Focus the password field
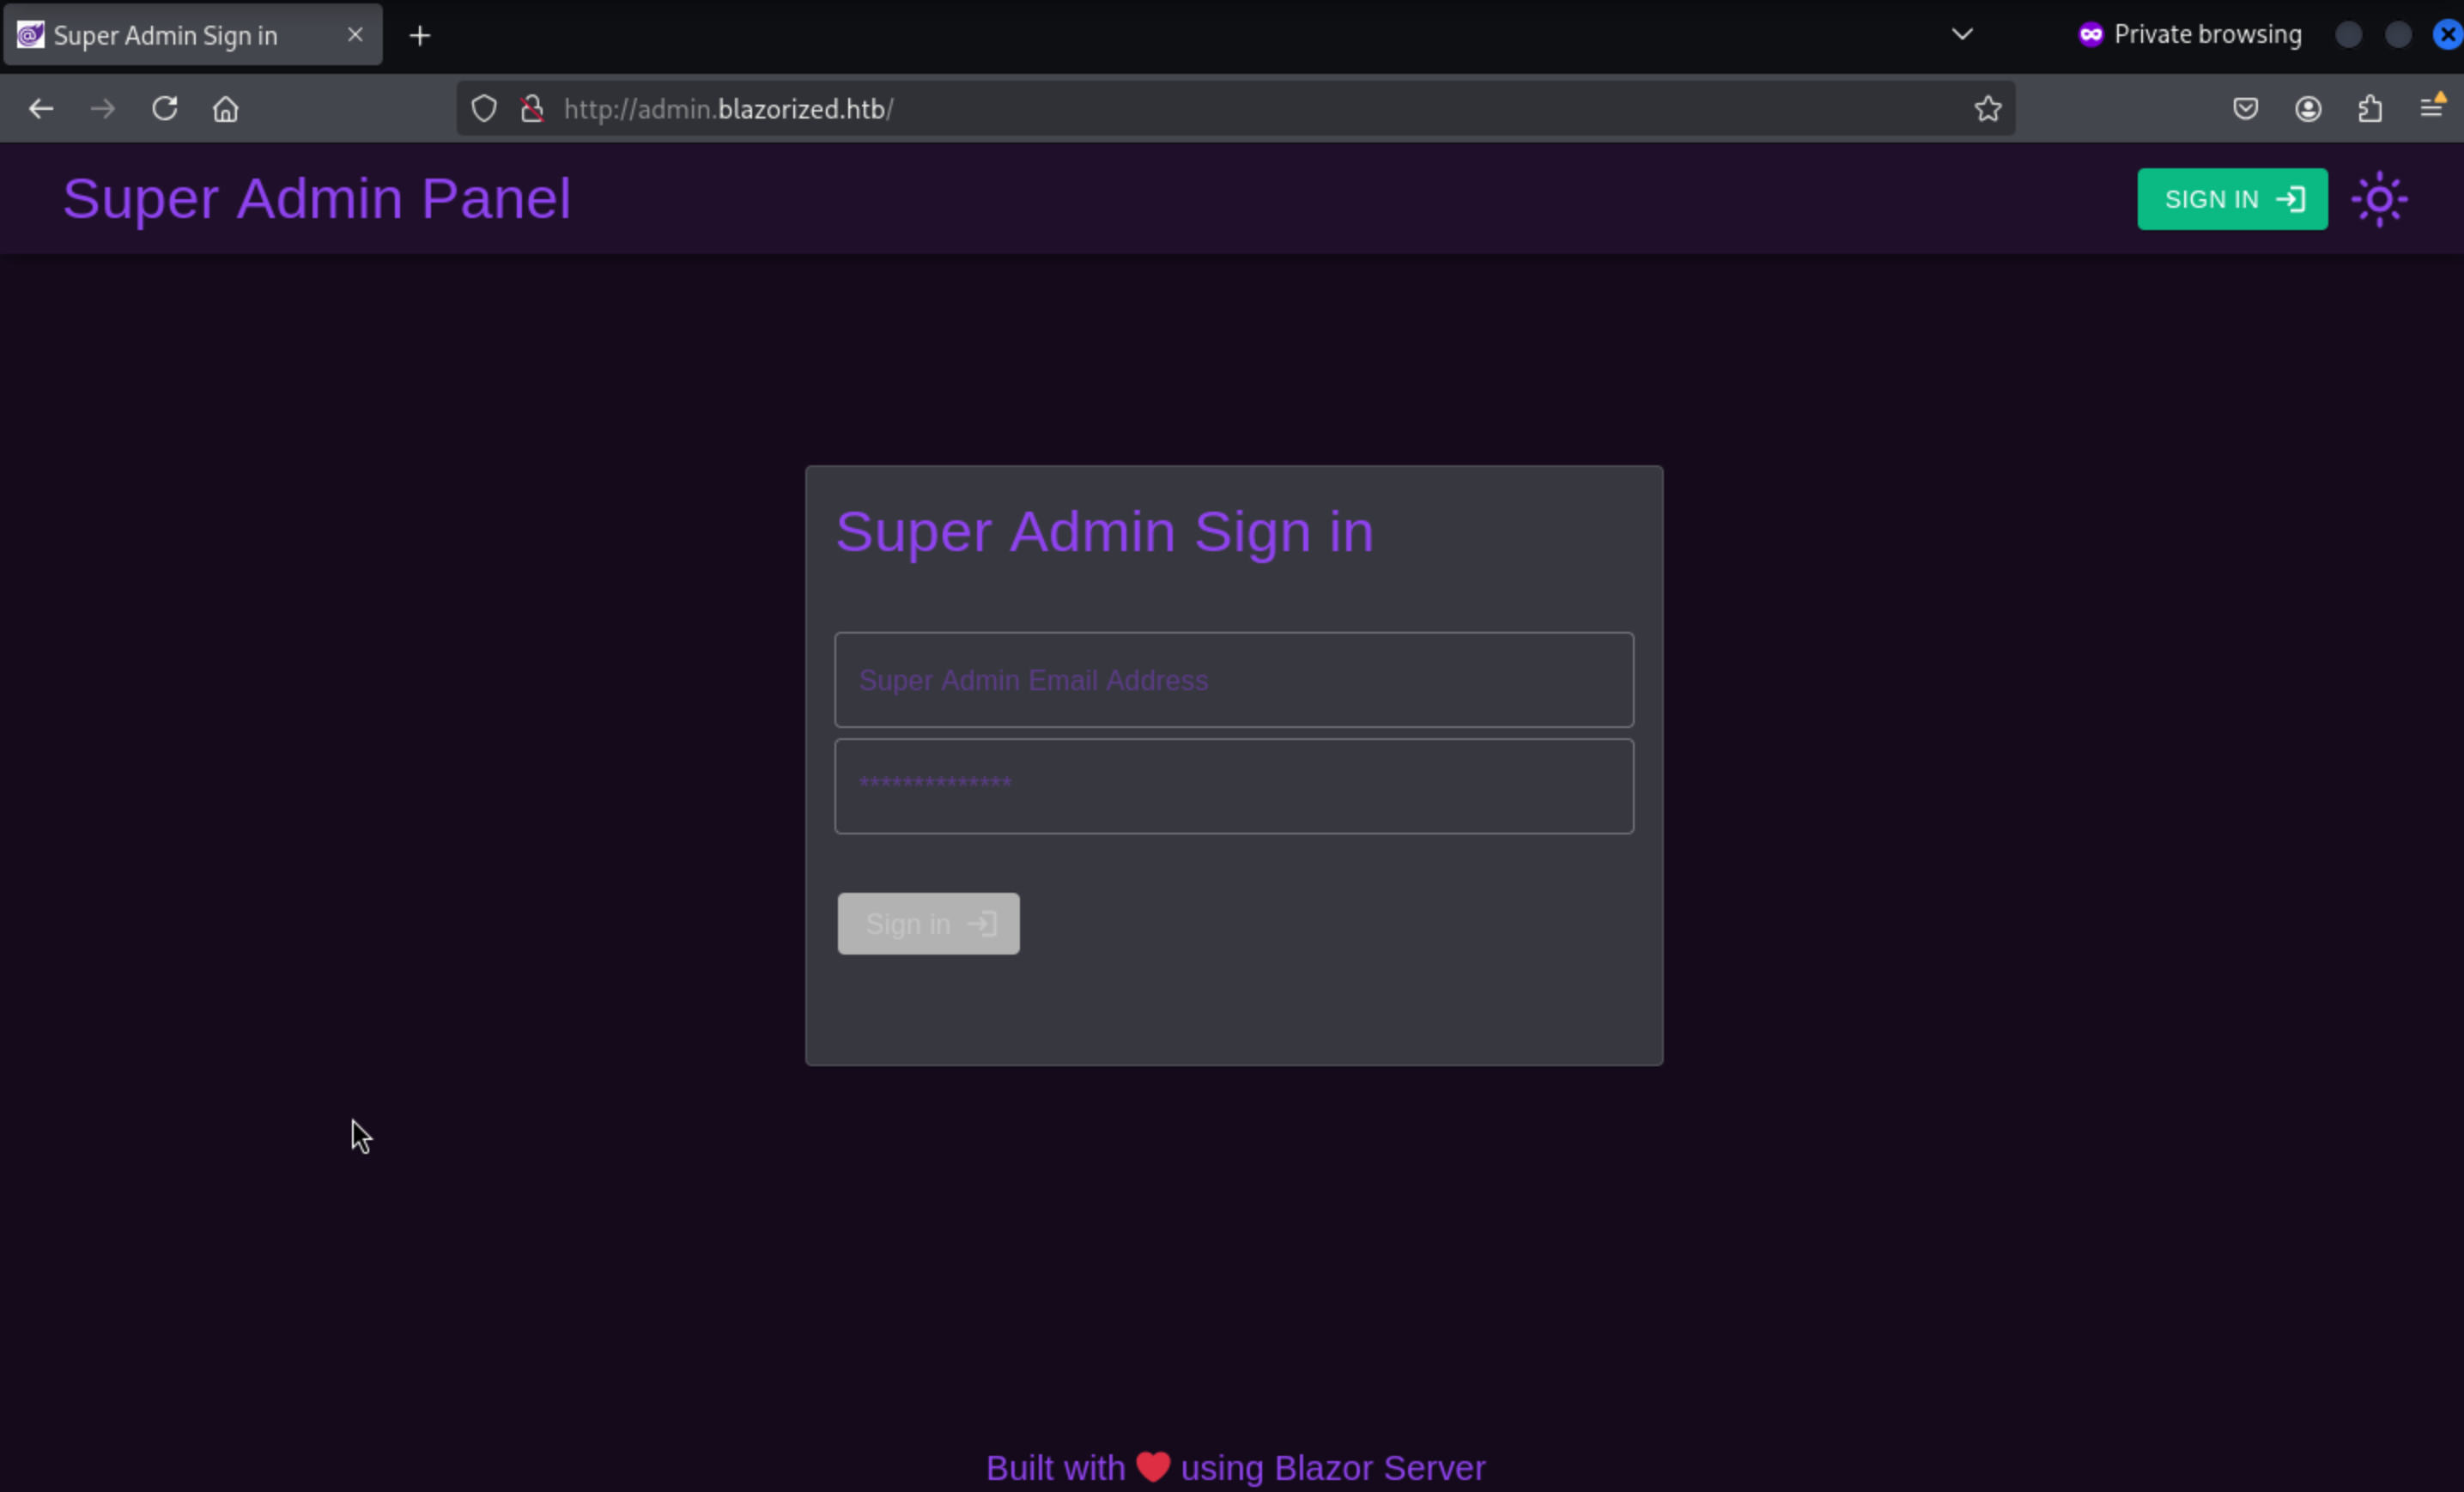Screen dimensions: 2464x1492 pos(1234,786)
